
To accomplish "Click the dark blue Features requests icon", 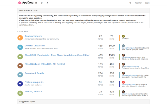I will click(20, 84).
